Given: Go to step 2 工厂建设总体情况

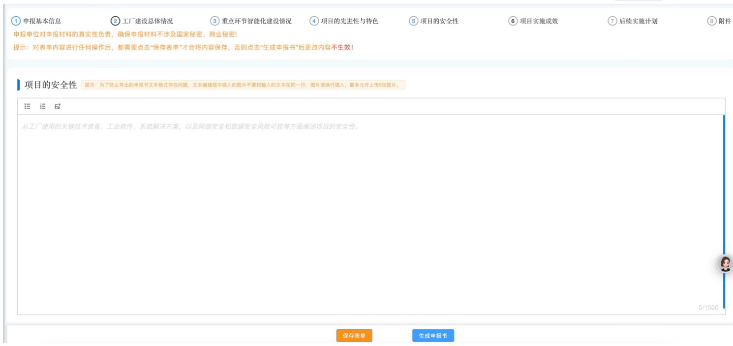Looking at the screenshot, I should click(142, 21).
